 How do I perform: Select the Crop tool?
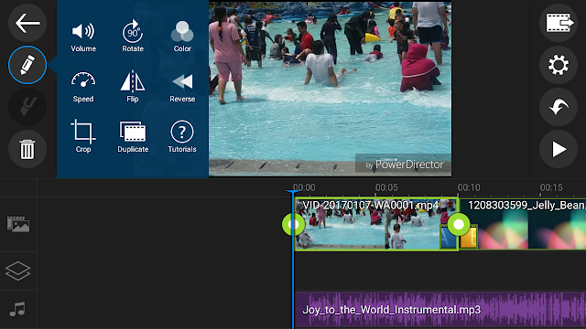(x=83, y=136)
